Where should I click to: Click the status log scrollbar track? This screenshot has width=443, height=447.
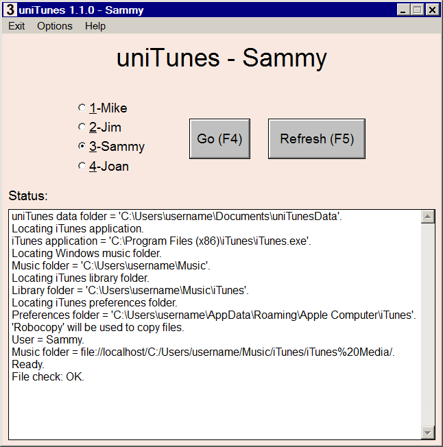pos(428,325)
